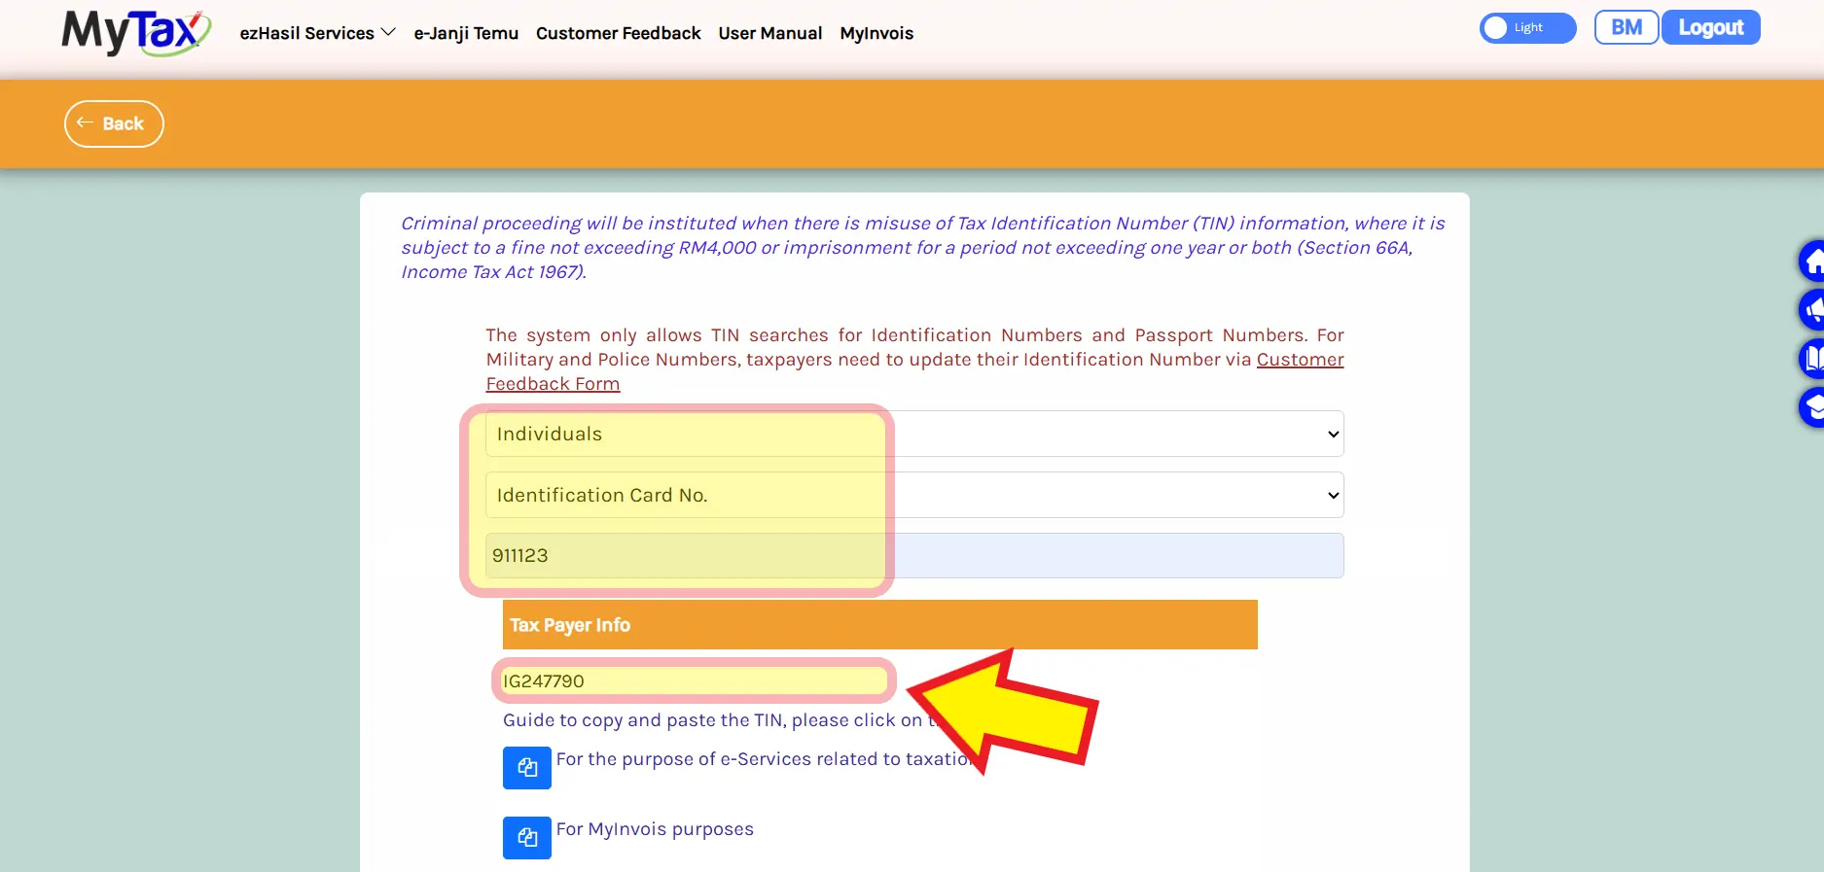Click the MyTax logo
1824x872 pixels.
pyautogui.click(x=136, y=33)
